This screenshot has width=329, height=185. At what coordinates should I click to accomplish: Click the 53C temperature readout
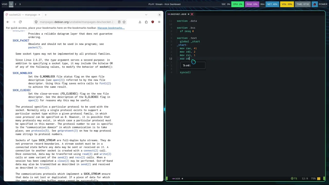point(224,4)
